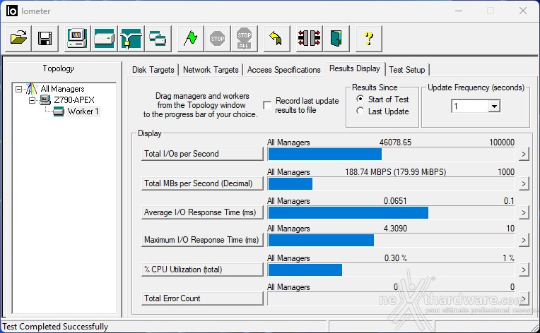540x333 pixels.
Task: Close the Iometer window
Action: tap(523, 11)
